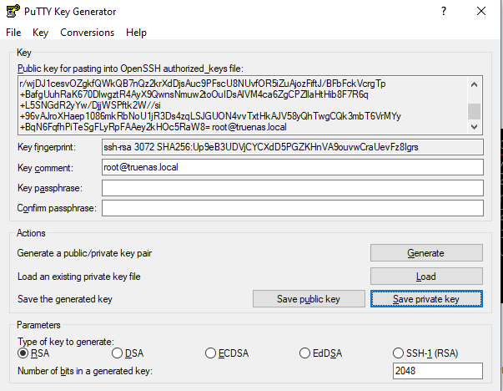Click the Load button

(426, 277)
